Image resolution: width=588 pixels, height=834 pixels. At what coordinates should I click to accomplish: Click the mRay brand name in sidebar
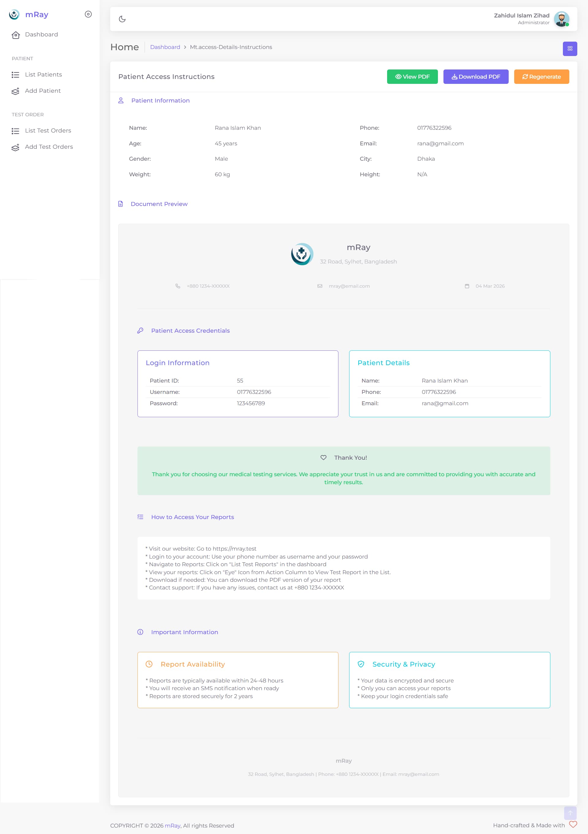point(37,14)
